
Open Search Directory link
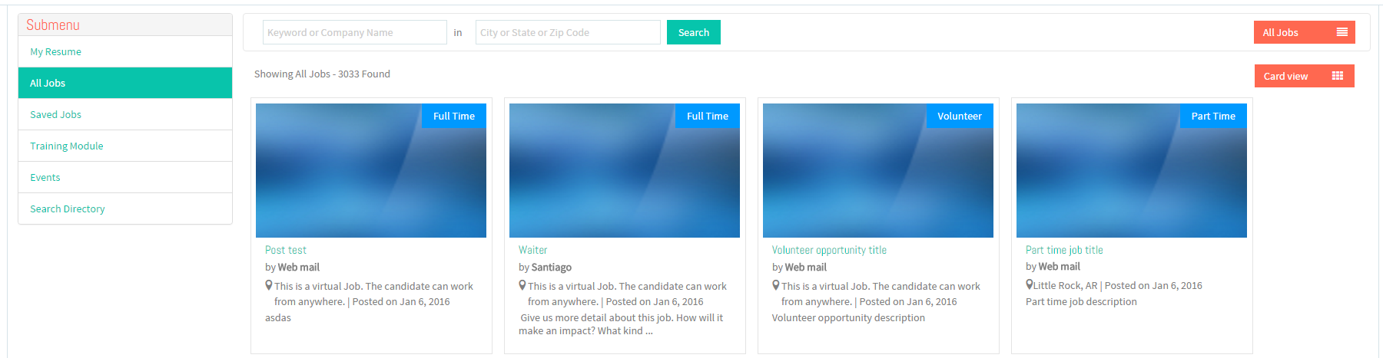(x=125, y=209)
